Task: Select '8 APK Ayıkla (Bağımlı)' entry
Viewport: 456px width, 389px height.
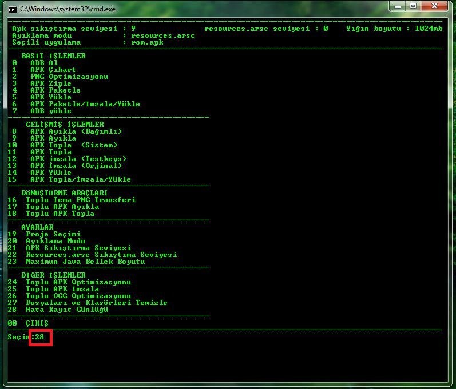Action: pos(67,131)
